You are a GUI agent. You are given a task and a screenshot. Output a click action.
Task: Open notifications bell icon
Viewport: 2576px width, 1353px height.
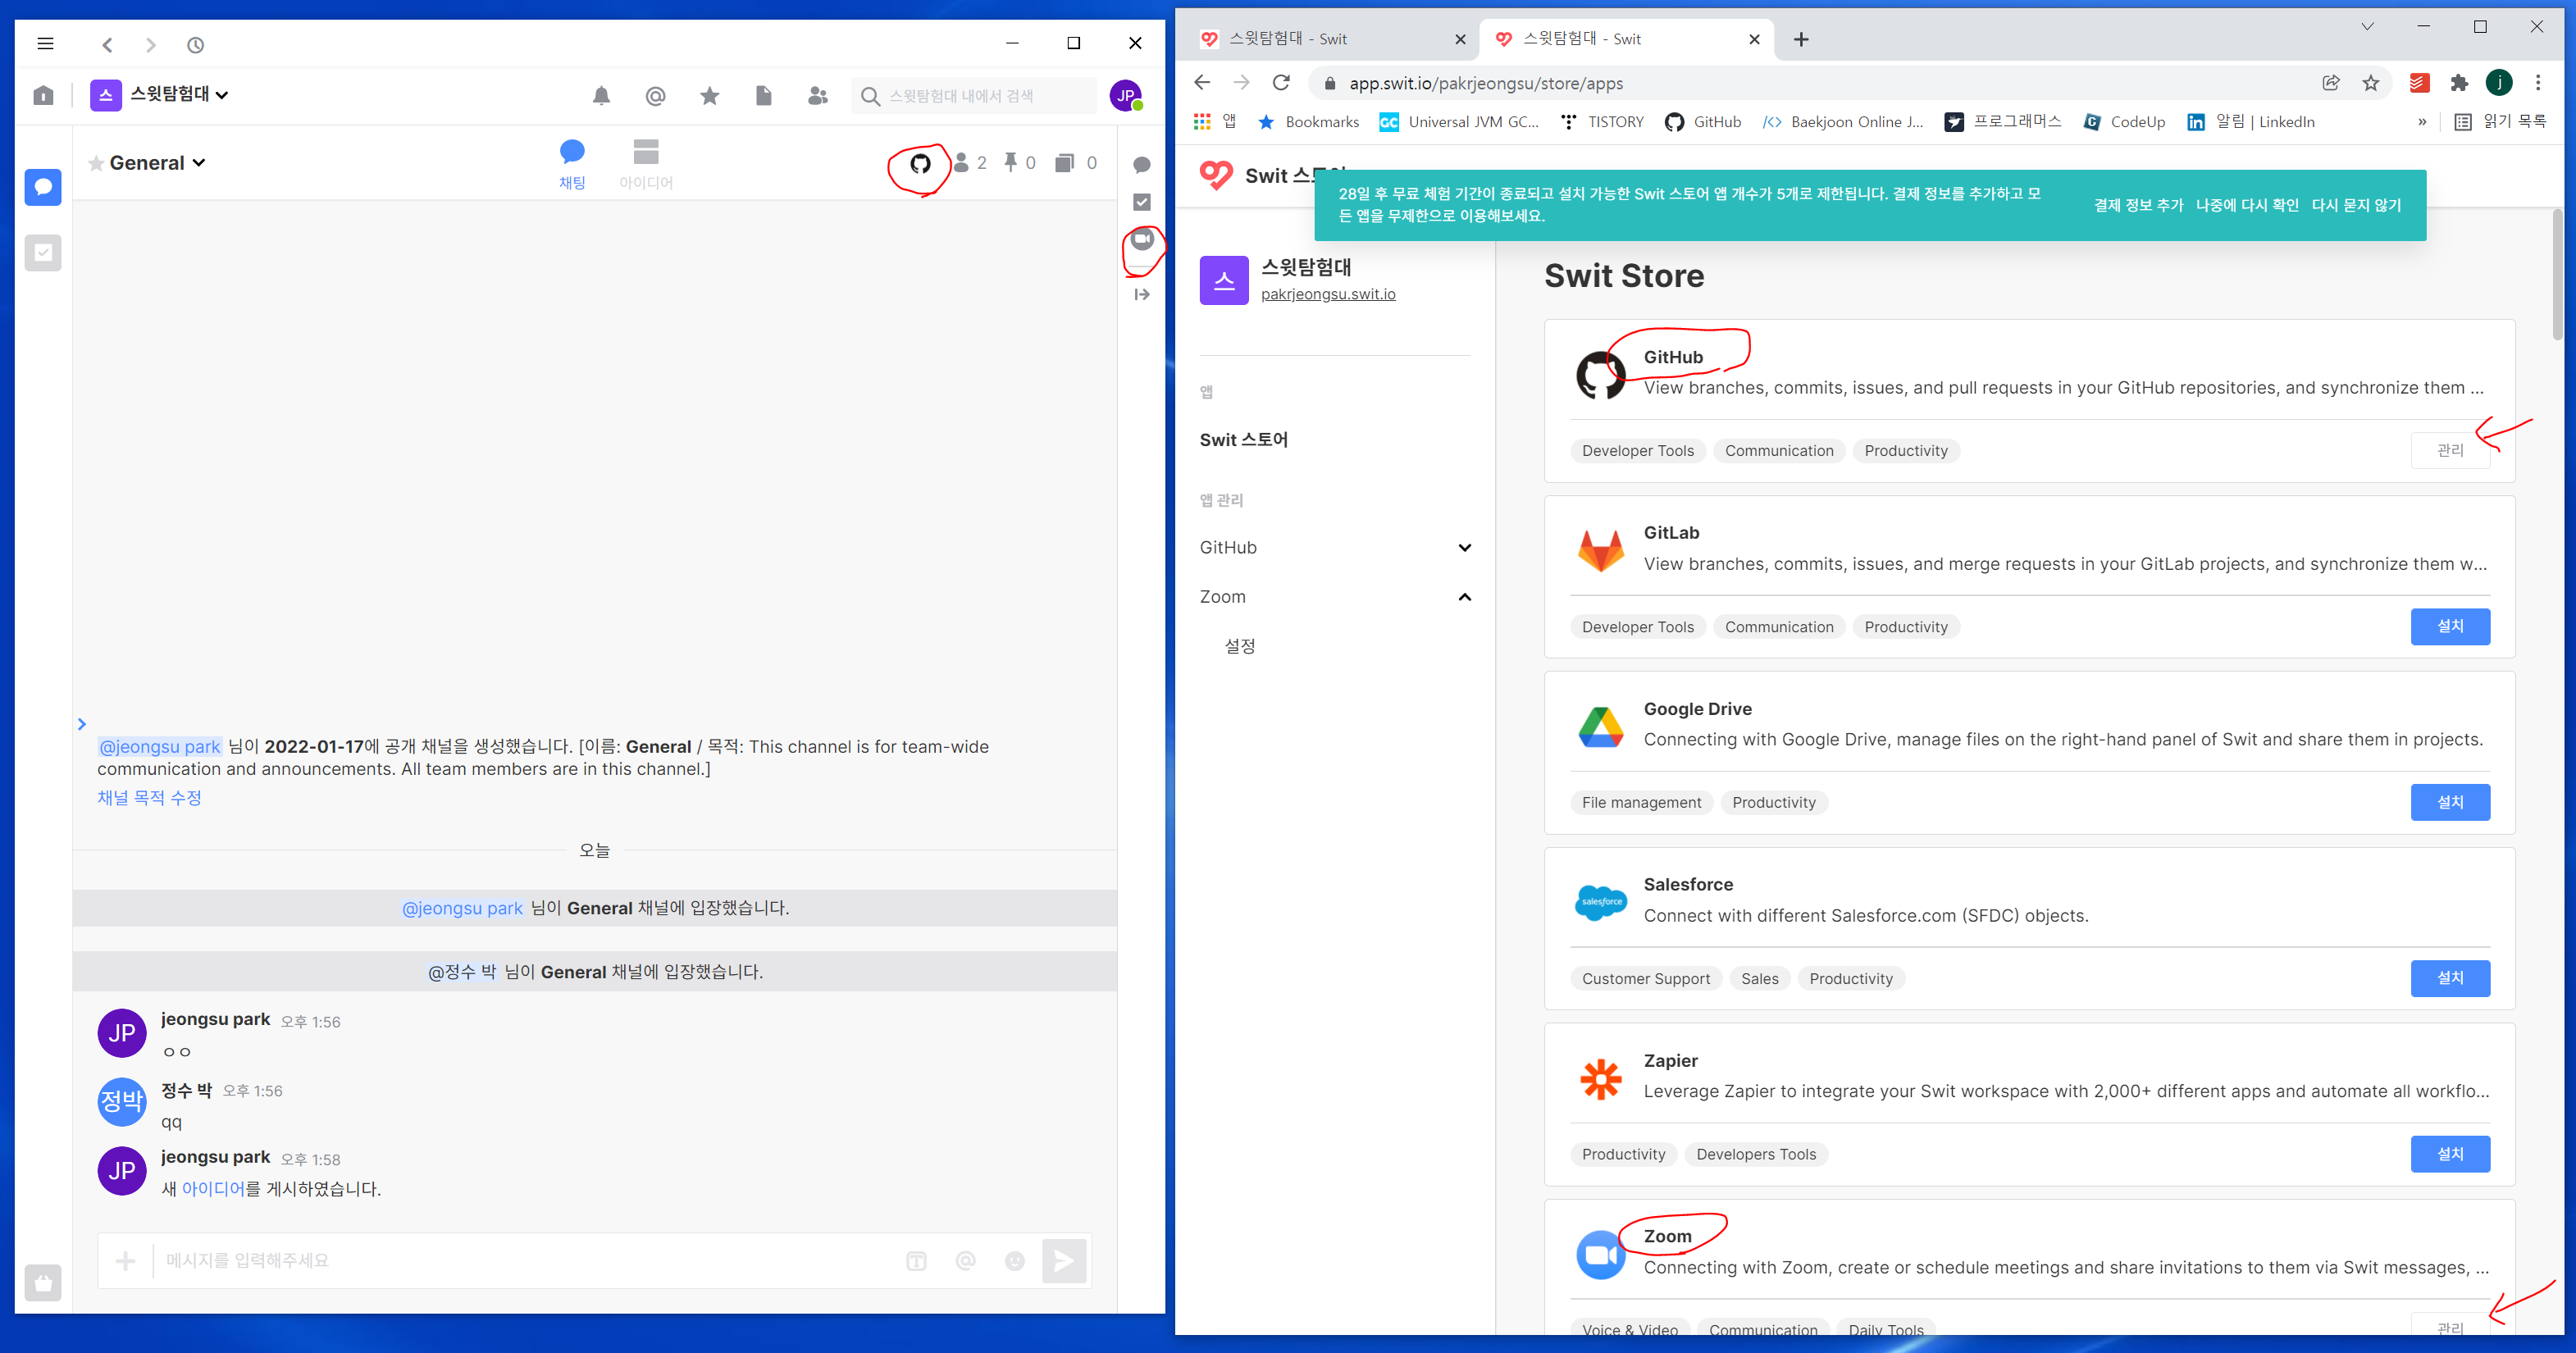pos(601,96)
